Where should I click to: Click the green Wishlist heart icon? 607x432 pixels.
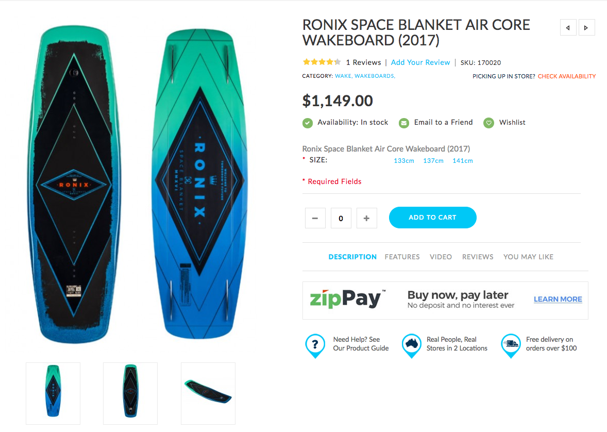[488, 123]
